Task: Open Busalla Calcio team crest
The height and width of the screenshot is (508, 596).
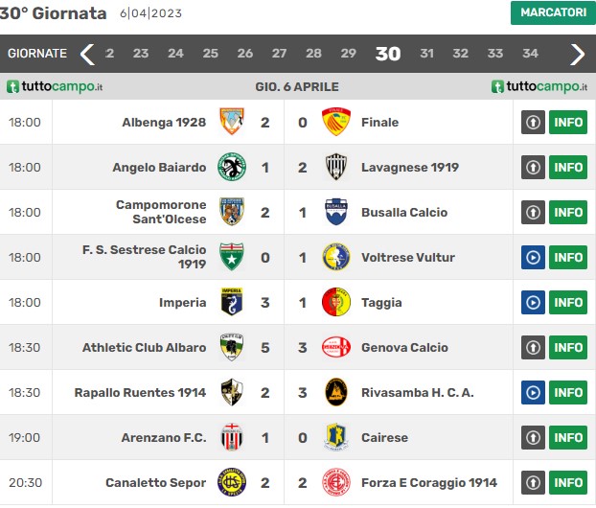Action: pyautogui.click(x=336, y=212)
